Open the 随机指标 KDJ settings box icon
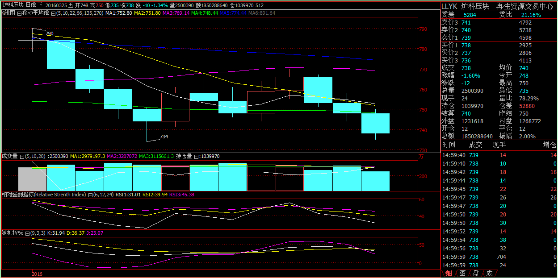 click(x=27, y=233)
